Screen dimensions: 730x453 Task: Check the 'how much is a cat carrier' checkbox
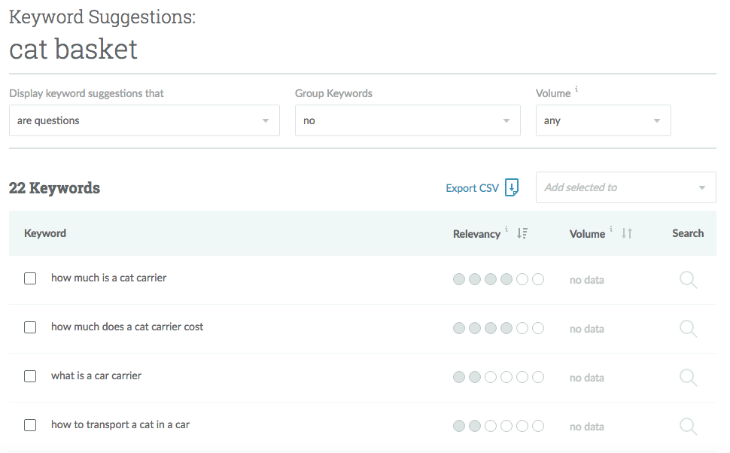tap(30, 278)
